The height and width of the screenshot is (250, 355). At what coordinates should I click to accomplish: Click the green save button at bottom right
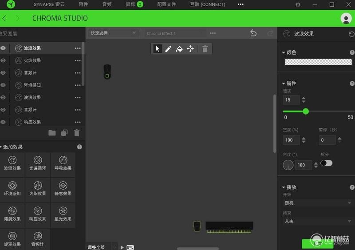317,244
